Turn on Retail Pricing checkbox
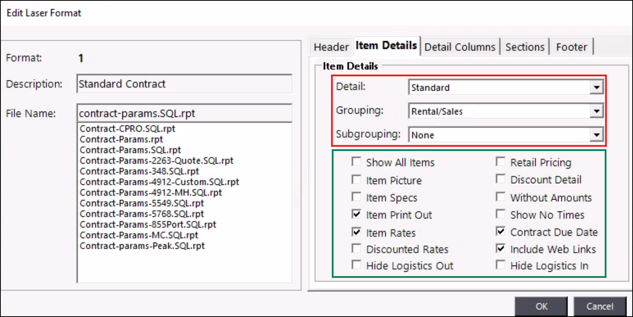The height and width of the screenshot is (317, 633). [501, 162]
